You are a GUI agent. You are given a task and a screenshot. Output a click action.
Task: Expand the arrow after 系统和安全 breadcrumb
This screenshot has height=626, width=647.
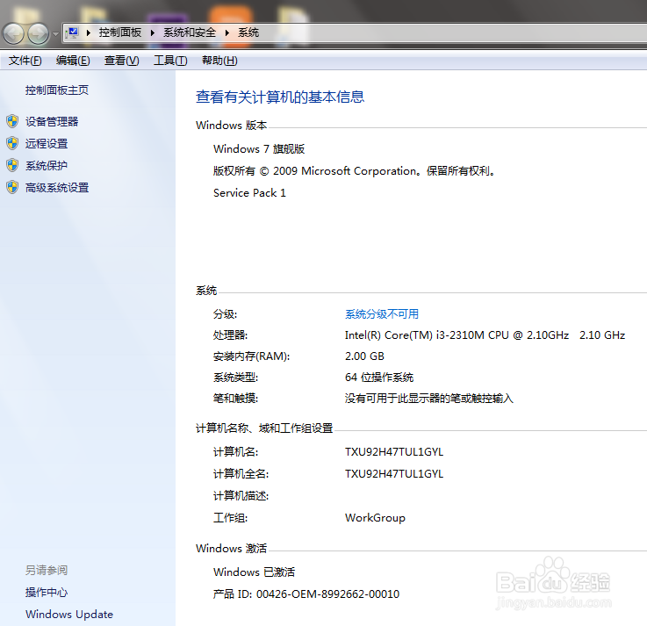point(227,33)
